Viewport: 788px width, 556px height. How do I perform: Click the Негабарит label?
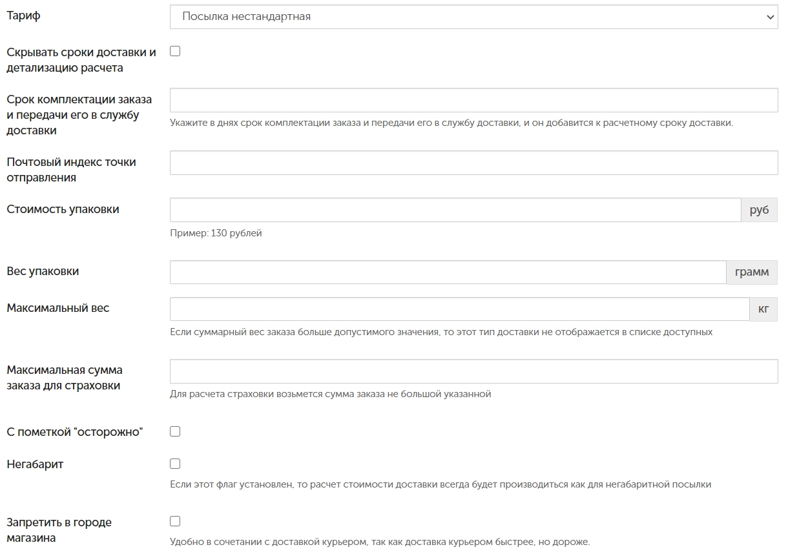(x=35, y=464)
